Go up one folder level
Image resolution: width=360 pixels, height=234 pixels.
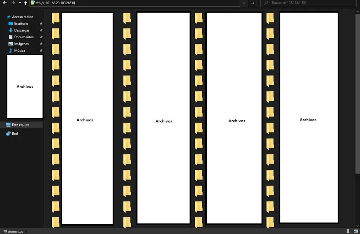[x=25, y=3]
